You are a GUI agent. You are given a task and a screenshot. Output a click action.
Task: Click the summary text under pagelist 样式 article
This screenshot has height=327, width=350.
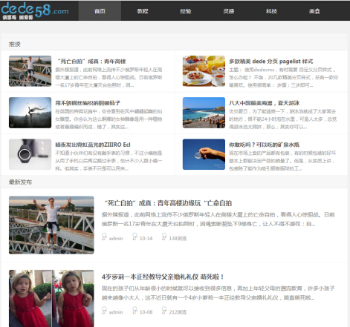coord(283,77)
